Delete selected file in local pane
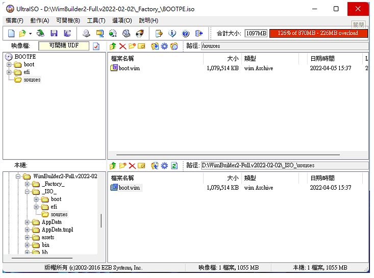This screenshot has height=278, width=374. pos(132,166)
